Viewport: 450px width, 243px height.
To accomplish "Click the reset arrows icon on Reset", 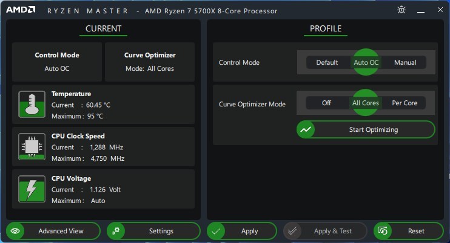I will pos(383,231).
